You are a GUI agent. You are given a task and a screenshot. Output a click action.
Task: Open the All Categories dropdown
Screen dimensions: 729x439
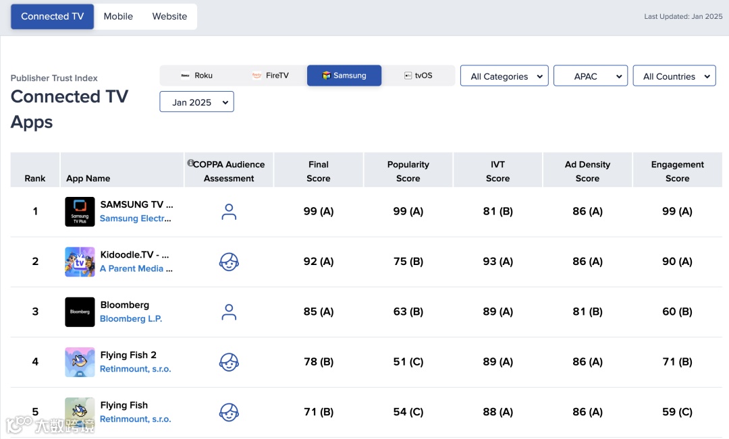click(x=504, y=76)
